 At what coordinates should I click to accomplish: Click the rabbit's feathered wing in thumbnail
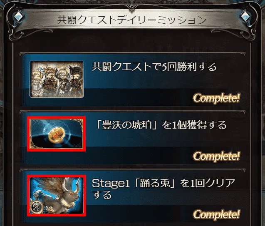[55, 186]
